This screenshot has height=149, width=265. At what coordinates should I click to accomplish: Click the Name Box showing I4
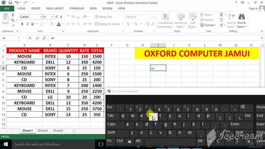10,38
